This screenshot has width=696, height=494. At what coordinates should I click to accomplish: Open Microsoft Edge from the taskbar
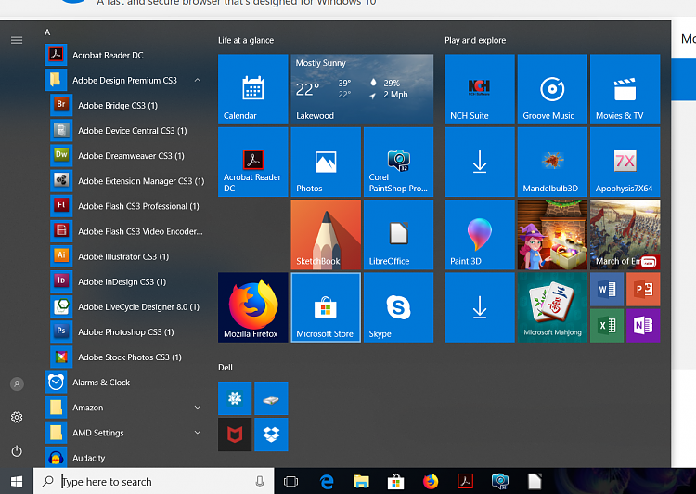coord(327,482)
